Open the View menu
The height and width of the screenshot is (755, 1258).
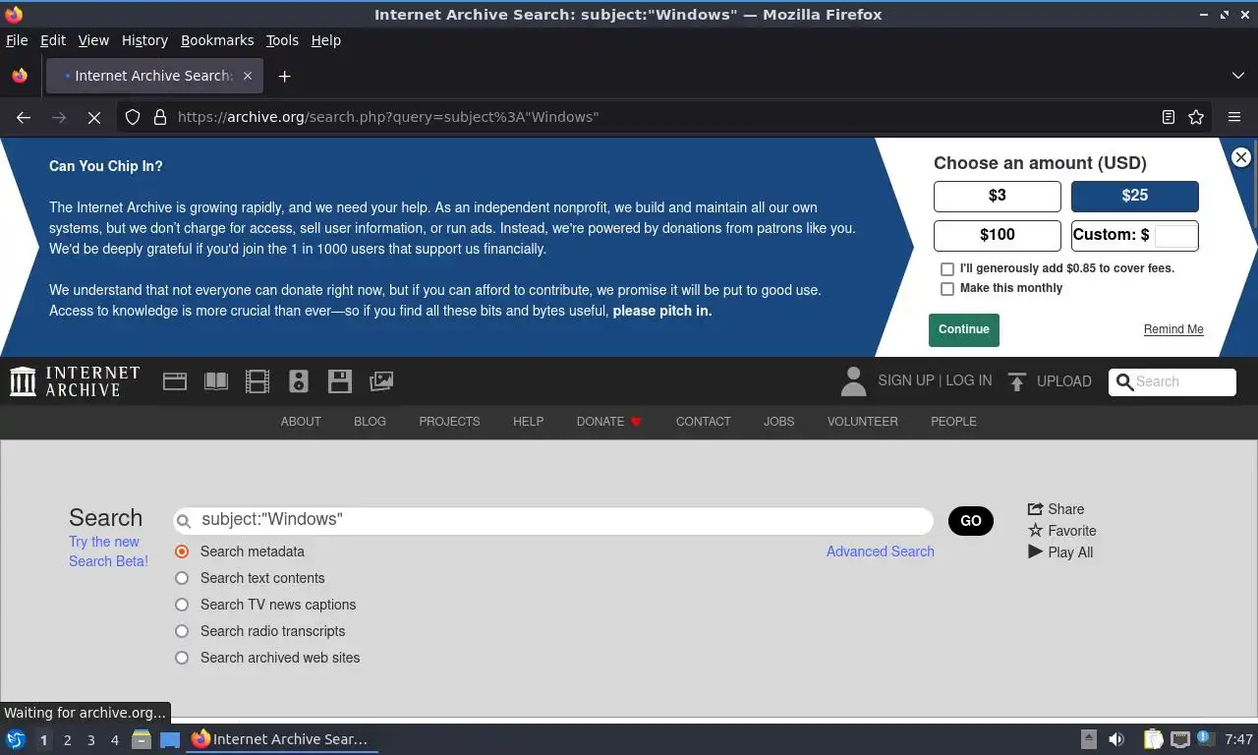click(x=93, y=40)
